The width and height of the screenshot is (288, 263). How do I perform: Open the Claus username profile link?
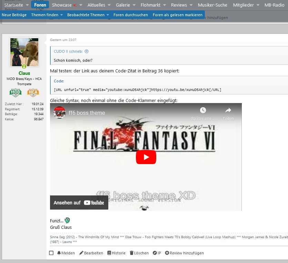(24, 73)
